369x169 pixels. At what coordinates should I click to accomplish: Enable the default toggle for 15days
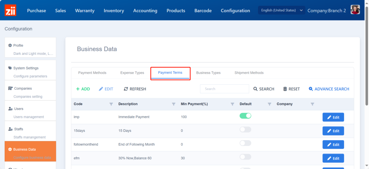point(245,129)
